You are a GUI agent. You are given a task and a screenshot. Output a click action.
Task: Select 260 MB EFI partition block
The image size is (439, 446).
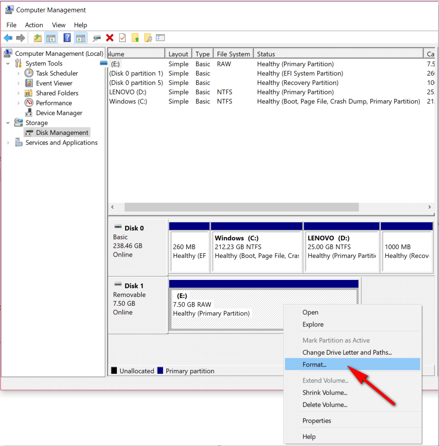tap(189, 248)
